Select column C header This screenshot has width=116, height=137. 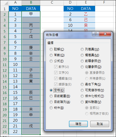(52, 3)
